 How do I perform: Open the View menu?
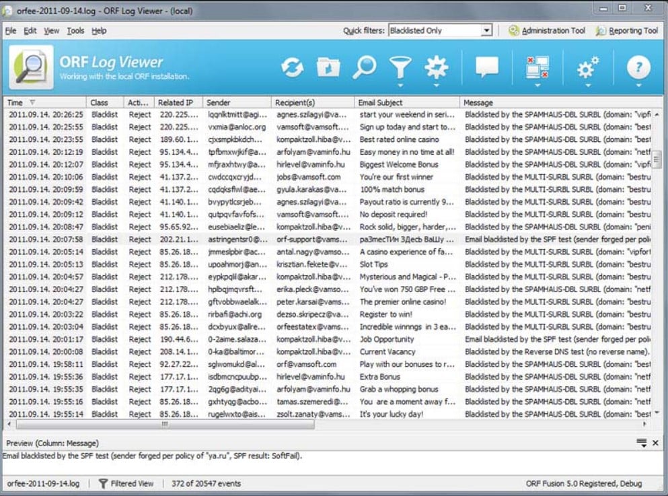click(52, 31)
